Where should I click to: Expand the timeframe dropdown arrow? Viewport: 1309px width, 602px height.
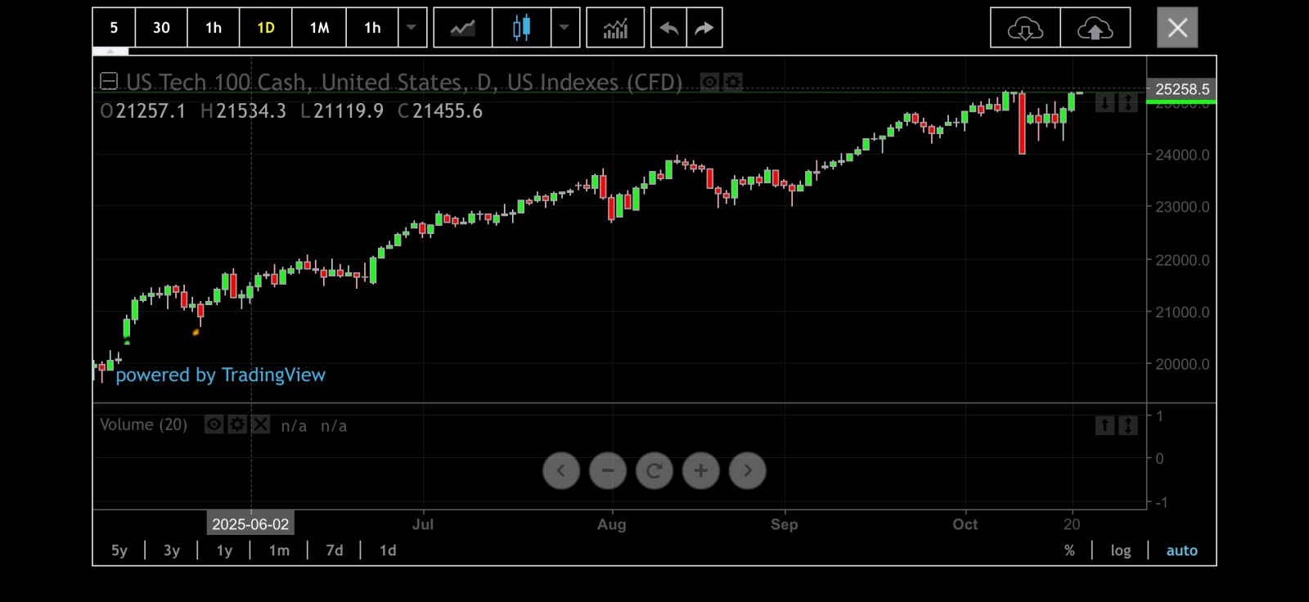point(412,28)
